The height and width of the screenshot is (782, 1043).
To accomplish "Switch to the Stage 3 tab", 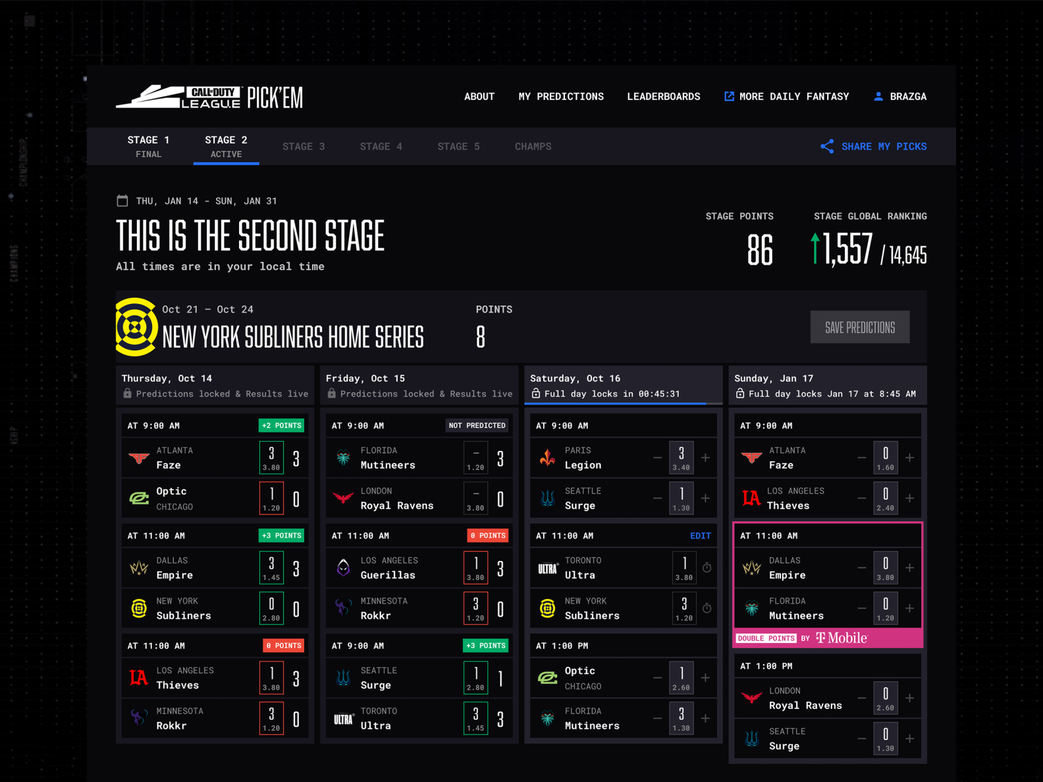I will pos(304,146).
